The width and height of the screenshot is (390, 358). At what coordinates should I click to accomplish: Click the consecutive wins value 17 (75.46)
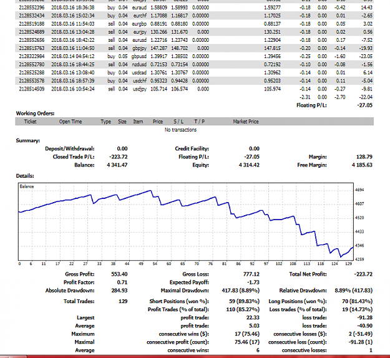pos(247,334)
